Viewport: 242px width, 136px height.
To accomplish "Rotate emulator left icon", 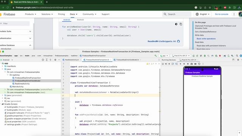I will [x=173, y=64].
